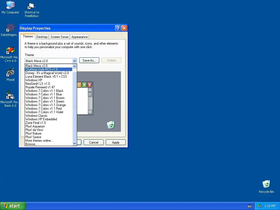The image size is (280, 210).
Task: Choose ChaNinja Style RC5 v1.0 theme
Action: [49, 69]
